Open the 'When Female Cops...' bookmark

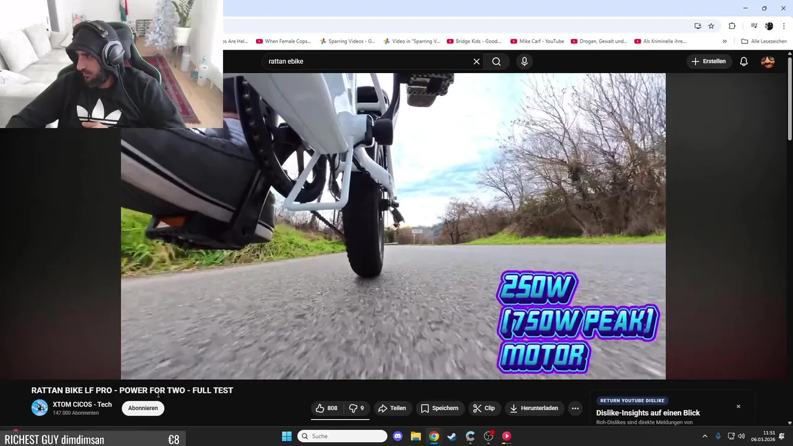tap(283, 42)
